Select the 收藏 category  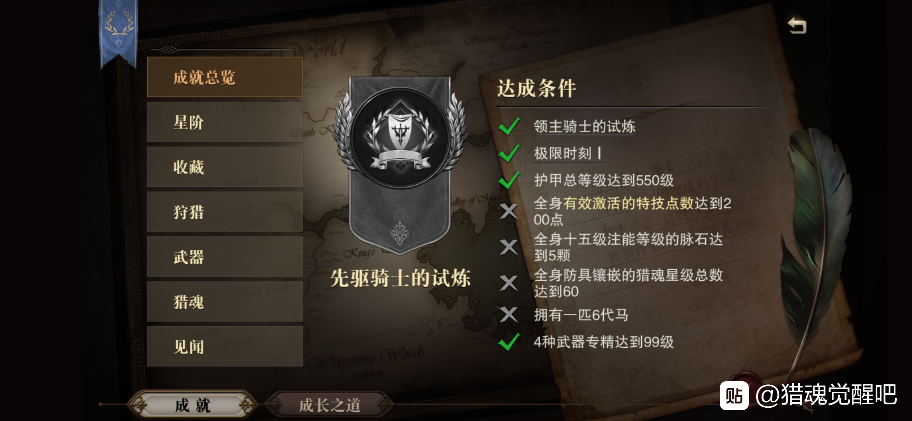225,167
